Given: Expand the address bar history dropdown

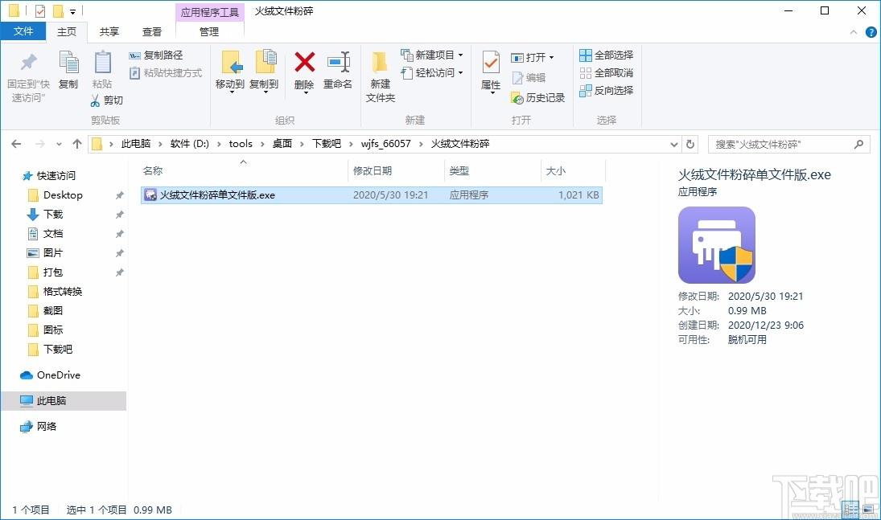Looking at the screenshot, I should (x=674, y=145).
